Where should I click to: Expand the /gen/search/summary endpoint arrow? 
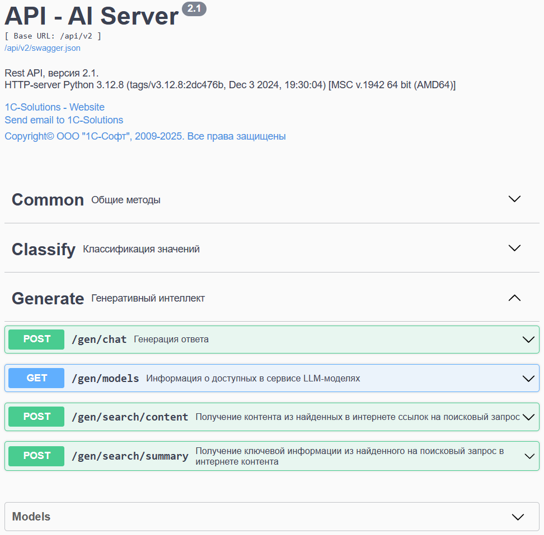(x=529, y=456)
